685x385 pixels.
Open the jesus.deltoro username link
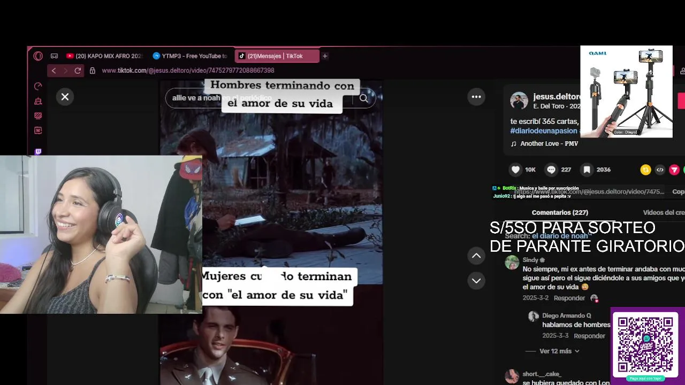click(x=557, y=97)
